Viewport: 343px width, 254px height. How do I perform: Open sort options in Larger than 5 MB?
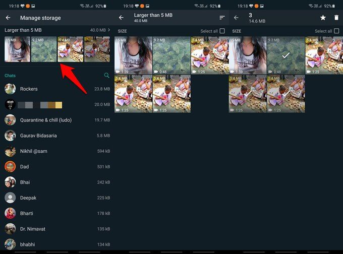tap(222, 18)
